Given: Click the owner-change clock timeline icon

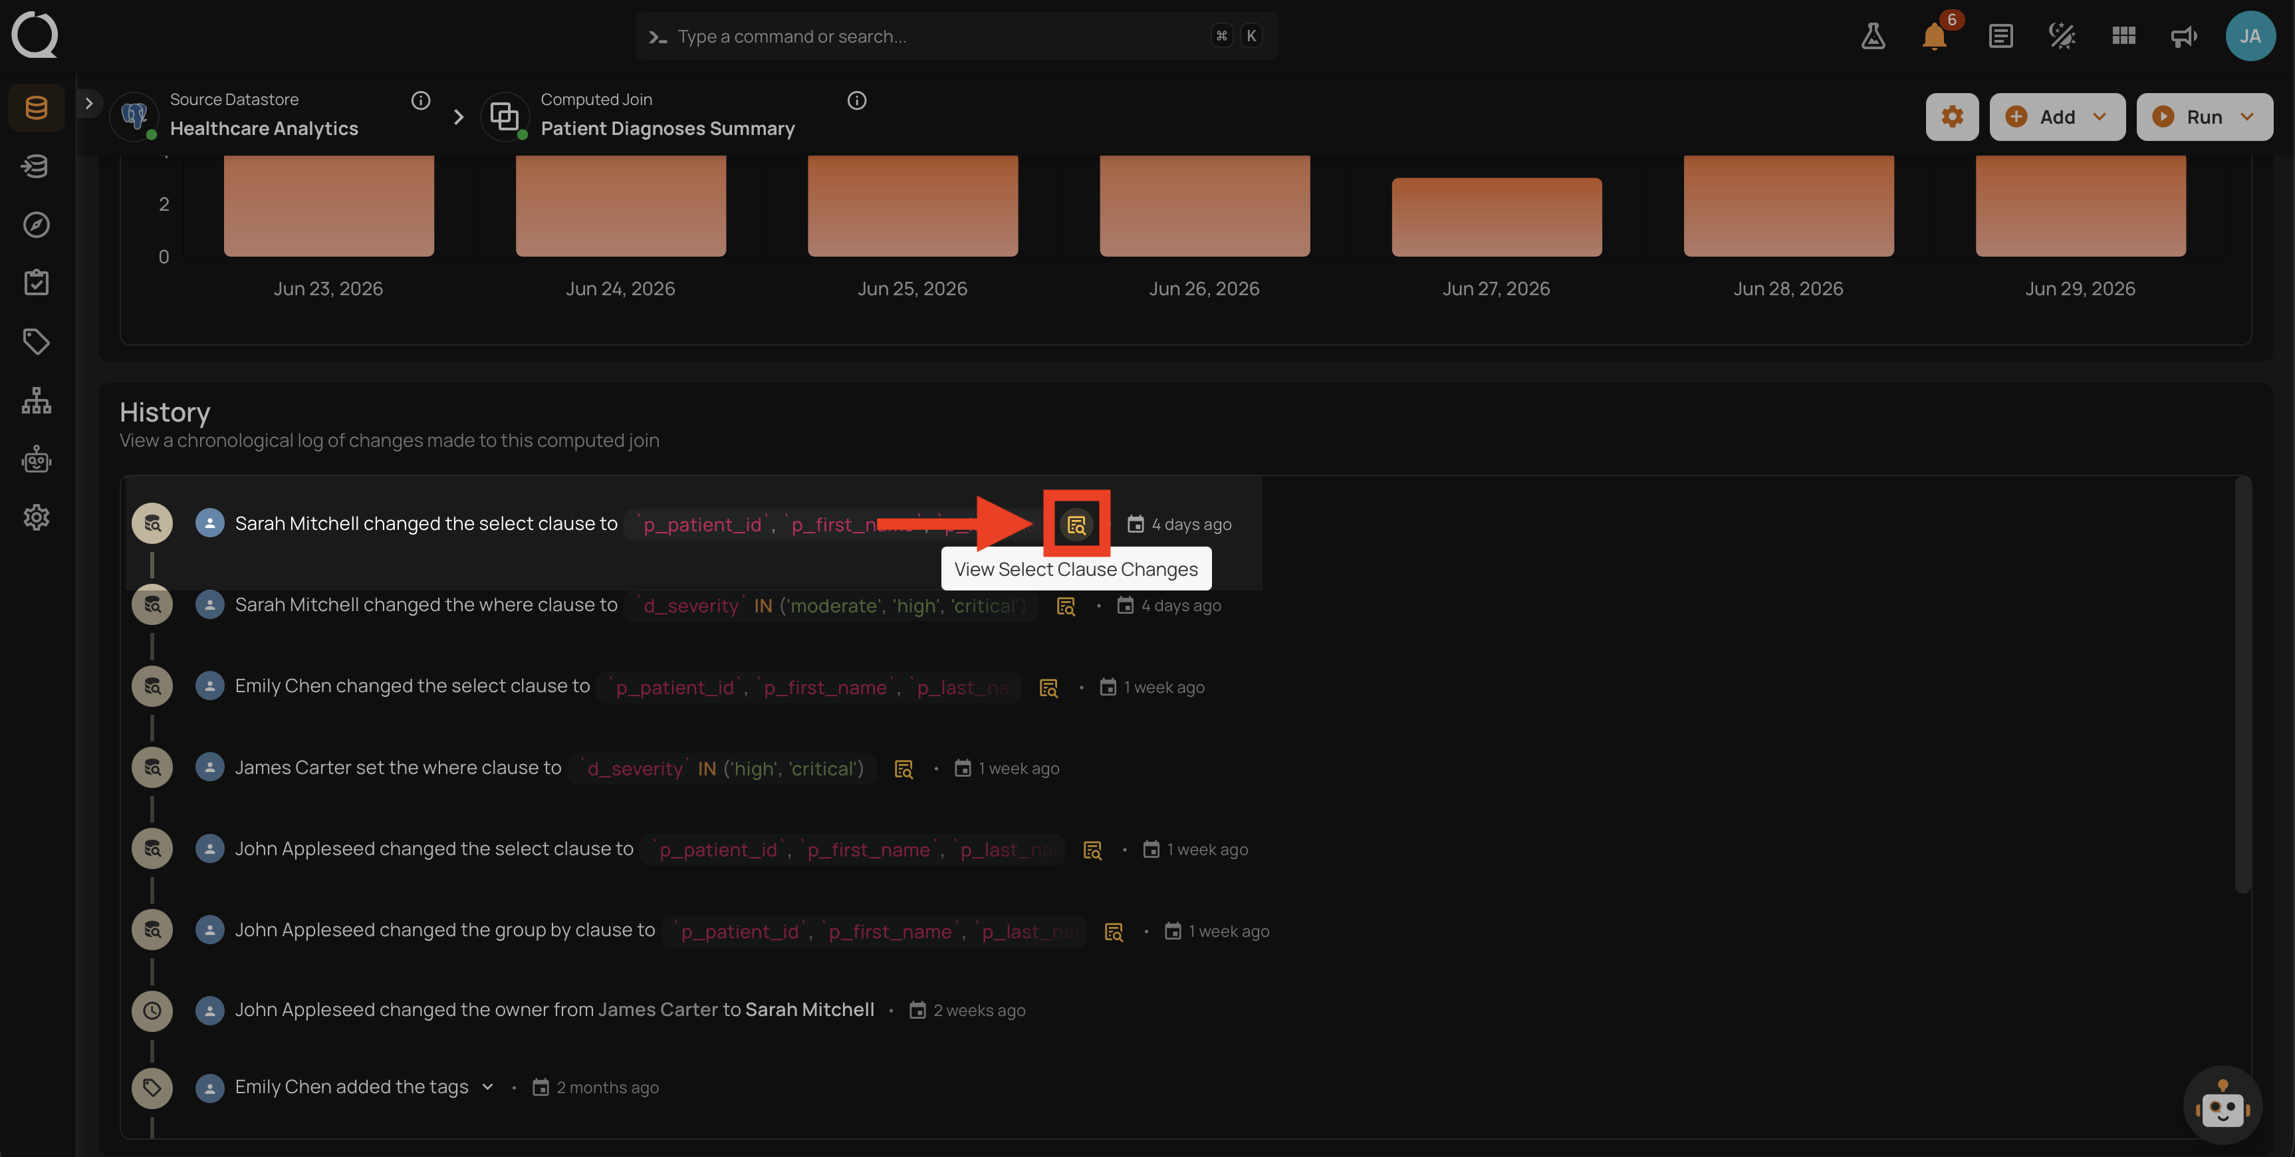Looking at the screenshot, I should pos(152,1011).
